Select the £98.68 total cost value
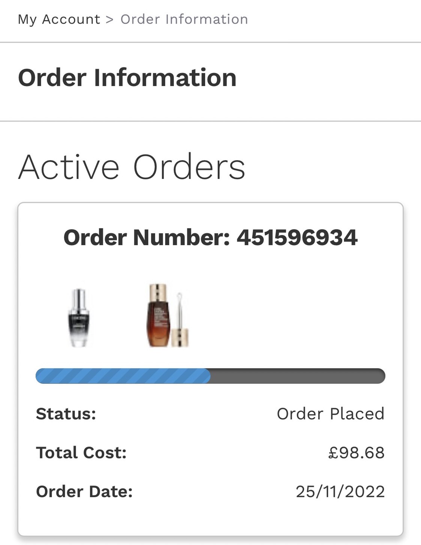This screenshot has width=421, height=545. (357, 453)
